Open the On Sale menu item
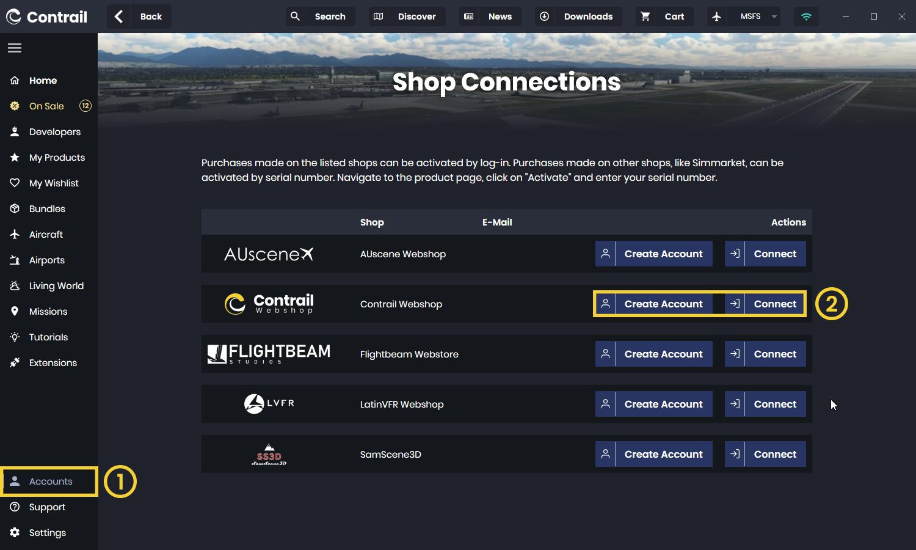This screenshot has width=916, height=550. 46,106
